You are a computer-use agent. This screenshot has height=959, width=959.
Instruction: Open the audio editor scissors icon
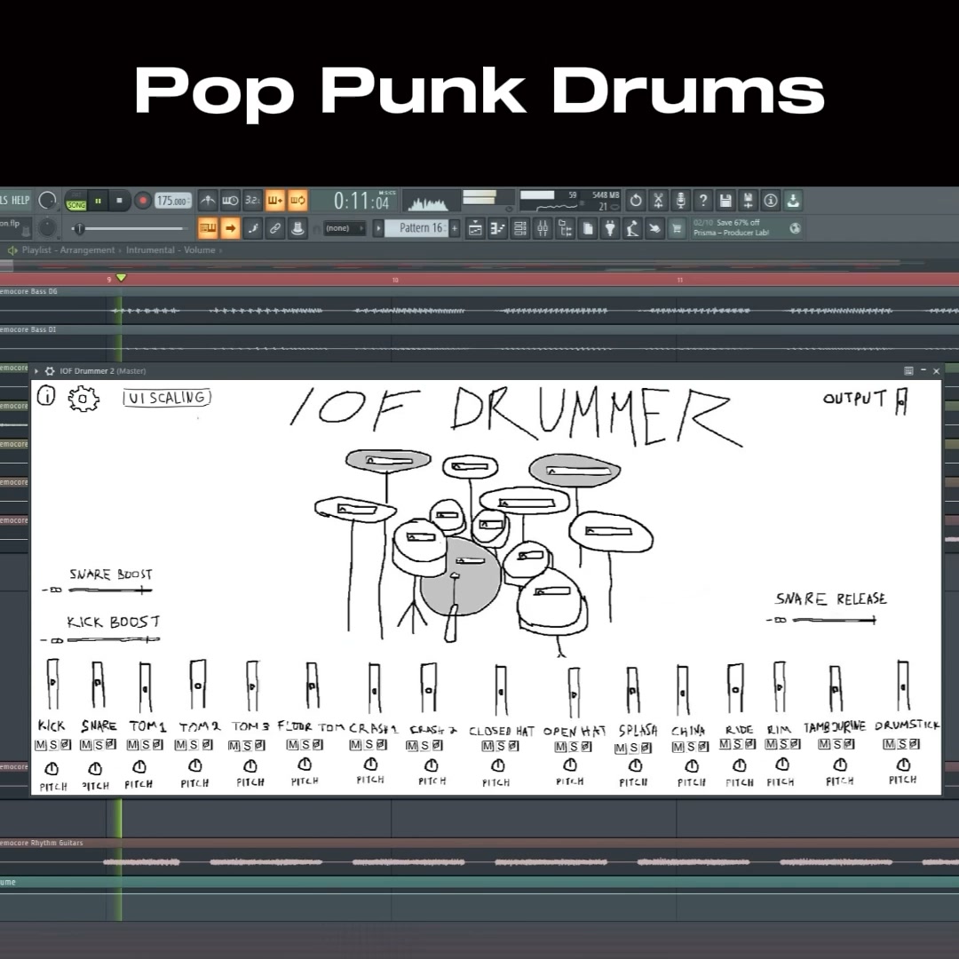[658, 200]
